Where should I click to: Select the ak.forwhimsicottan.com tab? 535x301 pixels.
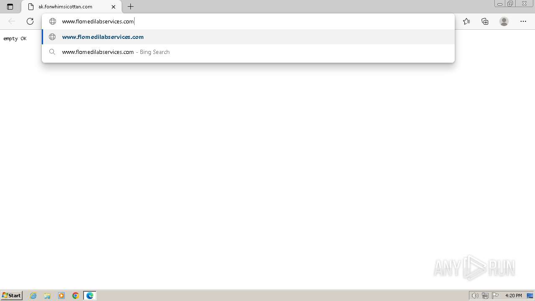coord(71,7)
